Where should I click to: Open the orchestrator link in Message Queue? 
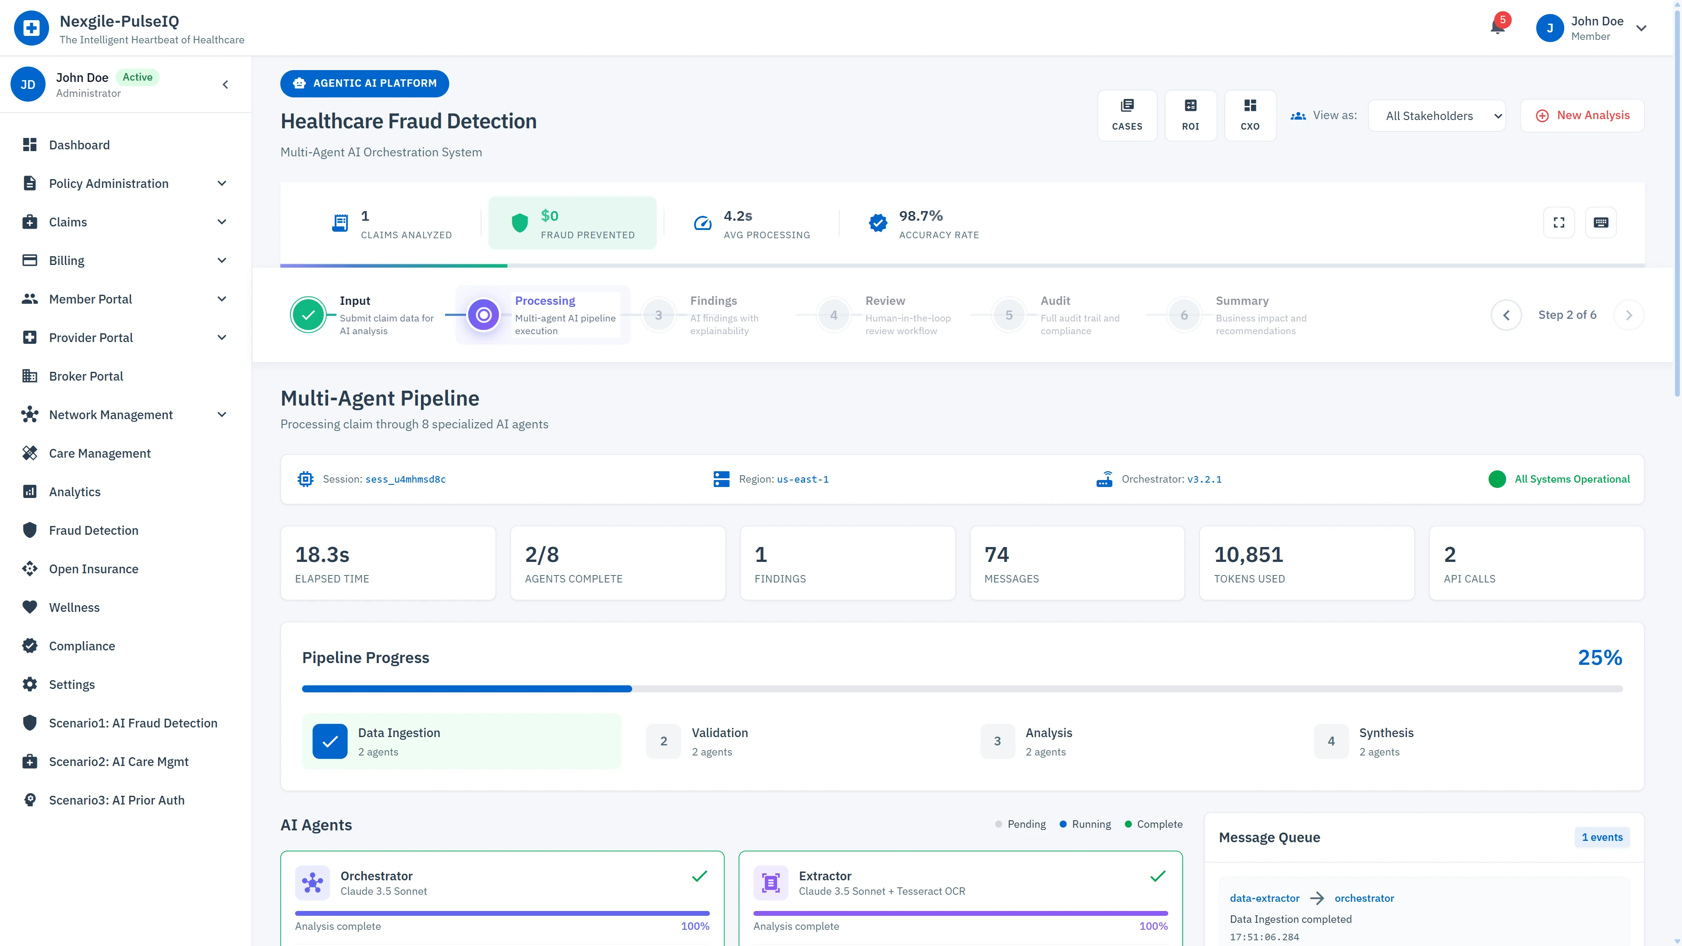[1364, 898]
